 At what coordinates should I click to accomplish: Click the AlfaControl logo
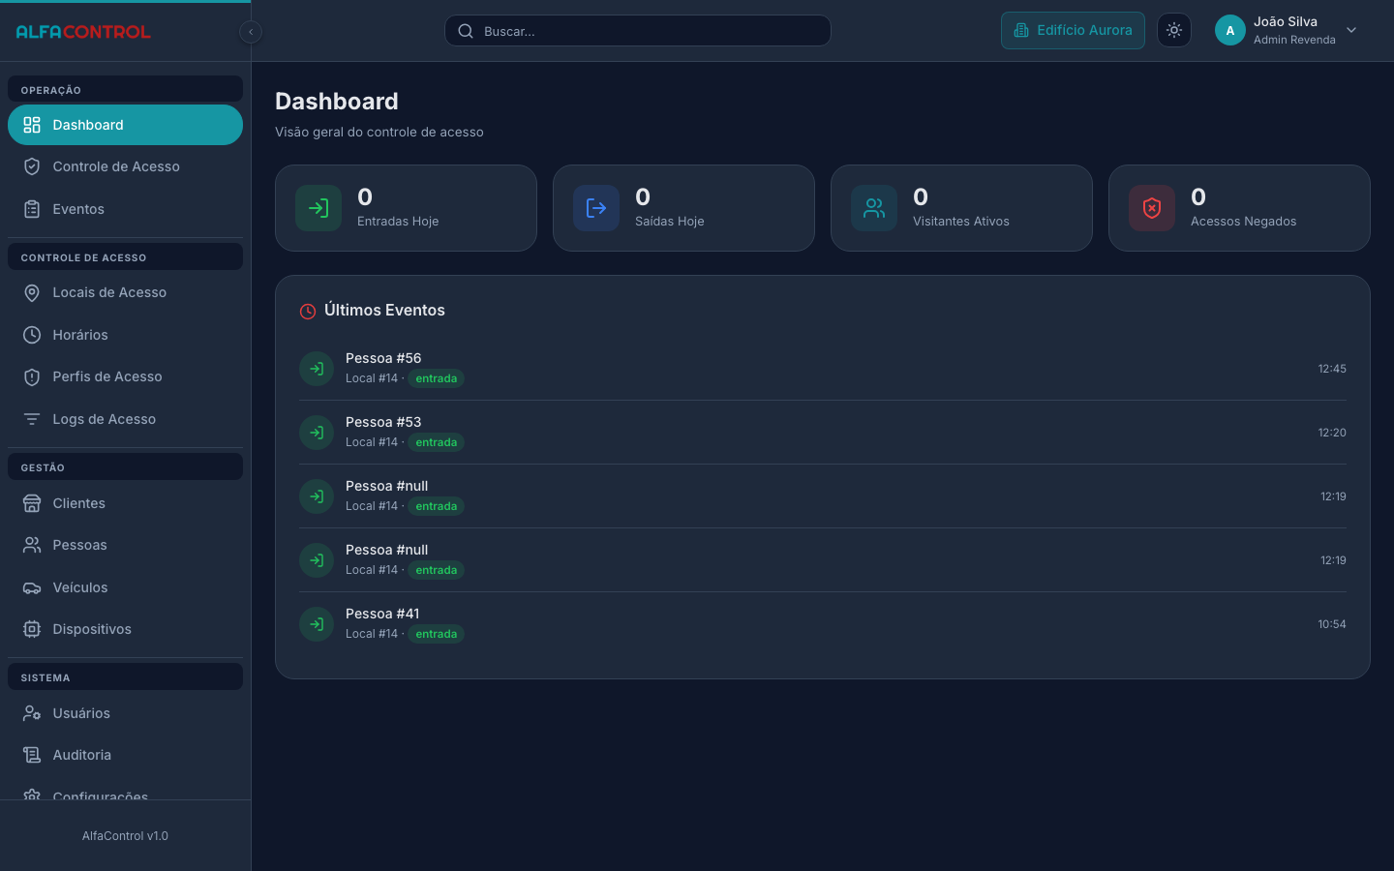(83, 32)
